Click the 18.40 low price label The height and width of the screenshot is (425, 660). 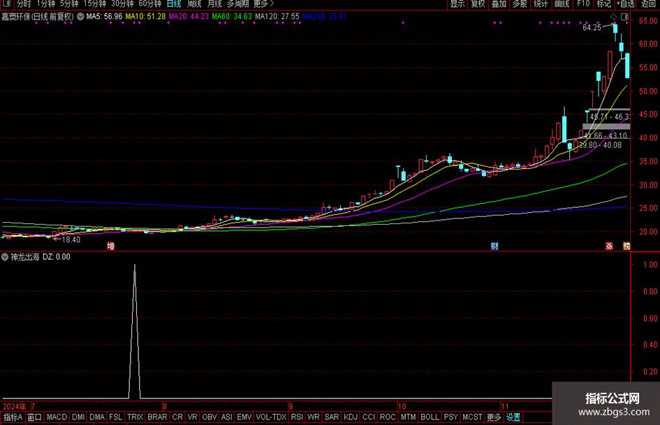[x=71, y=239]
